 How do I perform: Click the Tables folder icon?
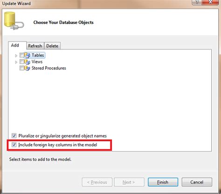pos(27,55)
